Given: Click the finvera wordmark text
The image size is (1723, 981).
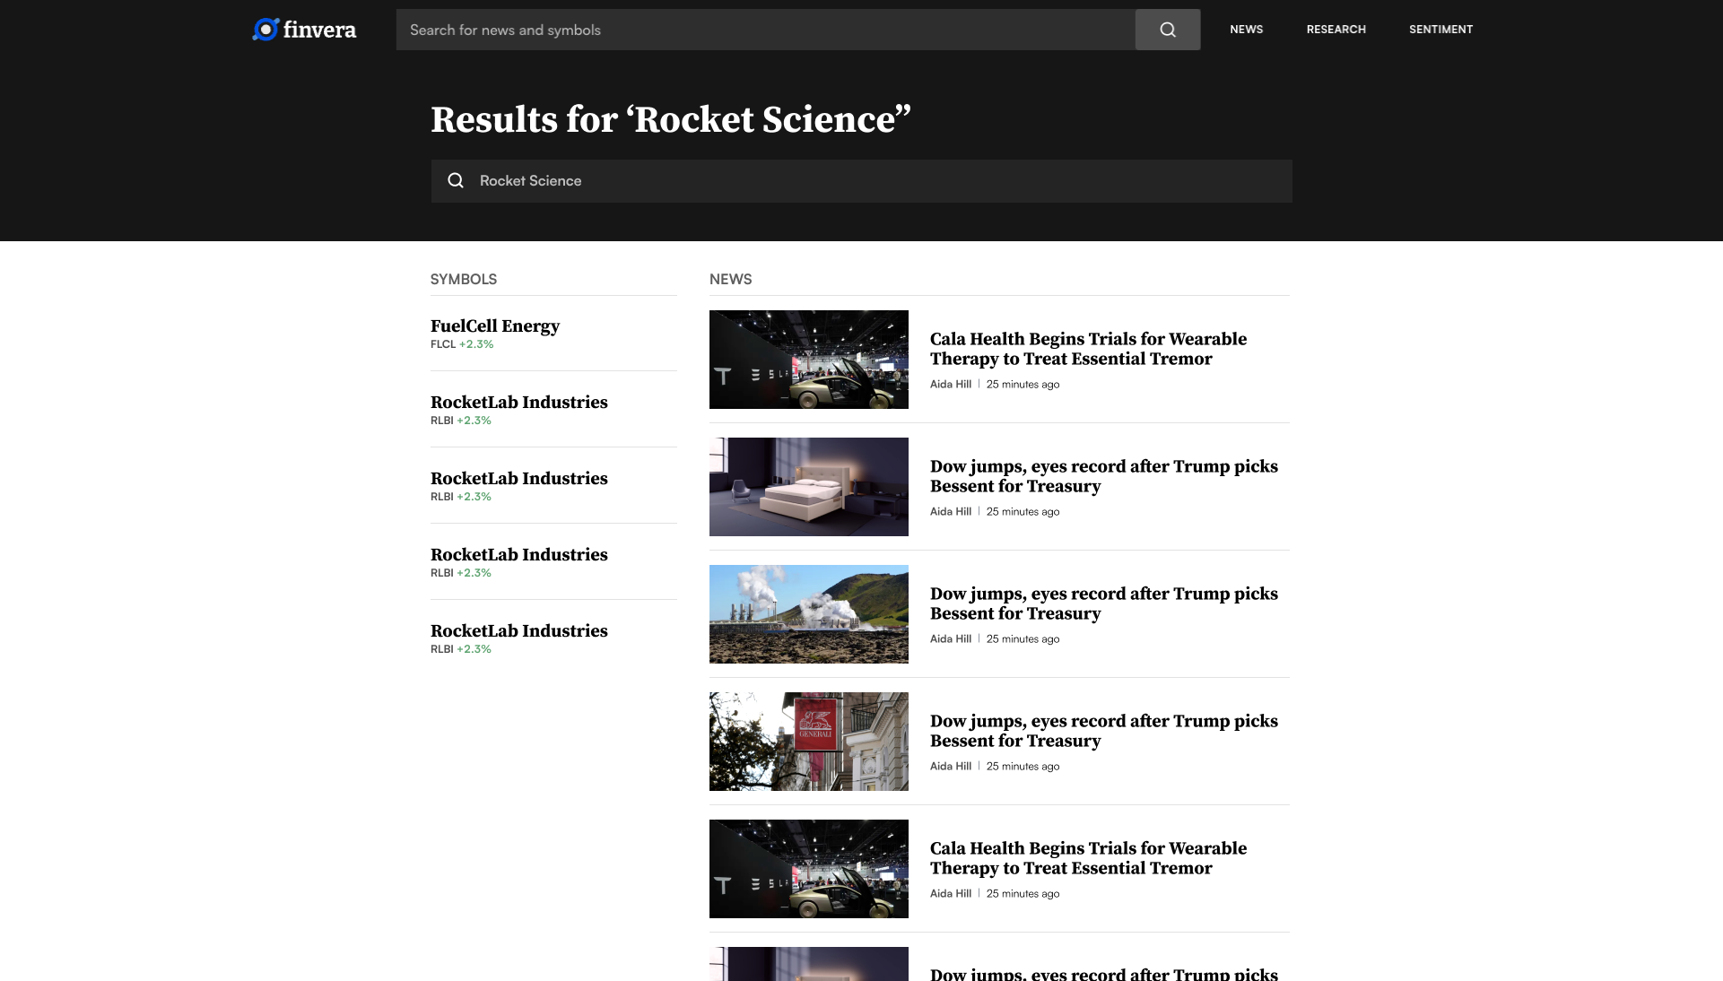Looking at the screenshot, I should [319, 30].
